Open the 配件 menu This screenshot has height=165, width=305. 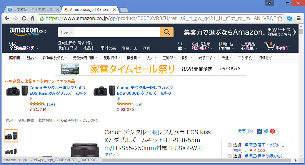187,58
